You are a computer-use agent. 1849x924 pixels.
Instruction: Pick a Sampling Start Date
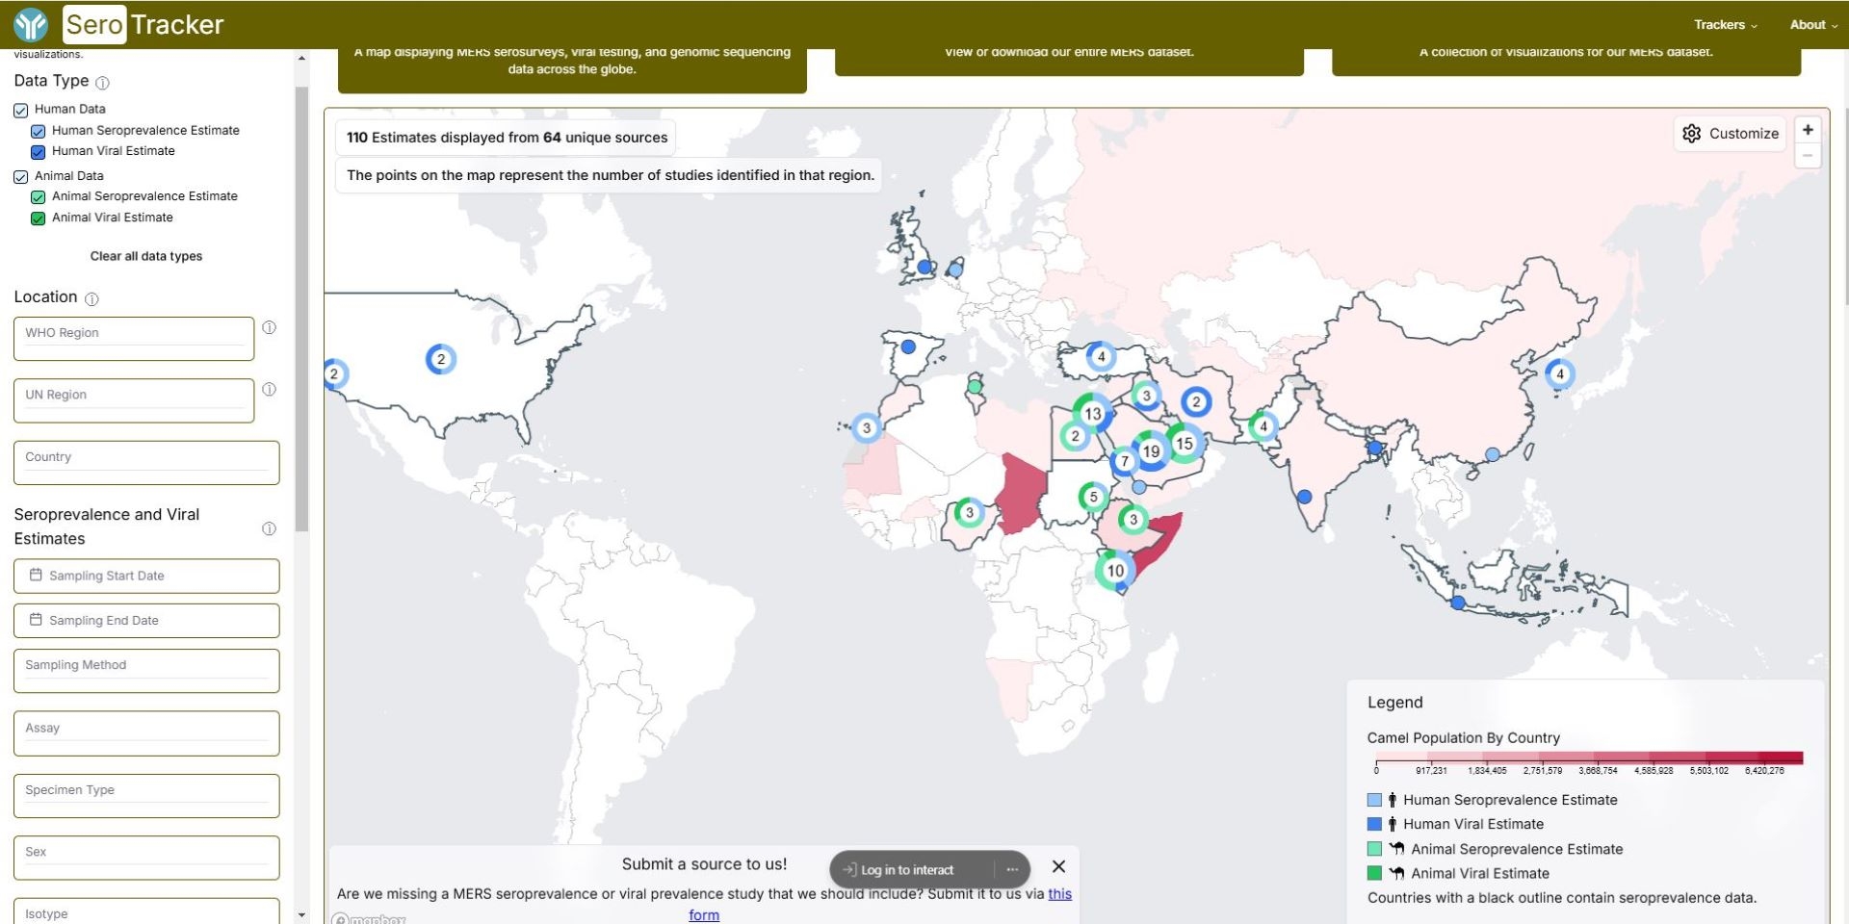146,576
